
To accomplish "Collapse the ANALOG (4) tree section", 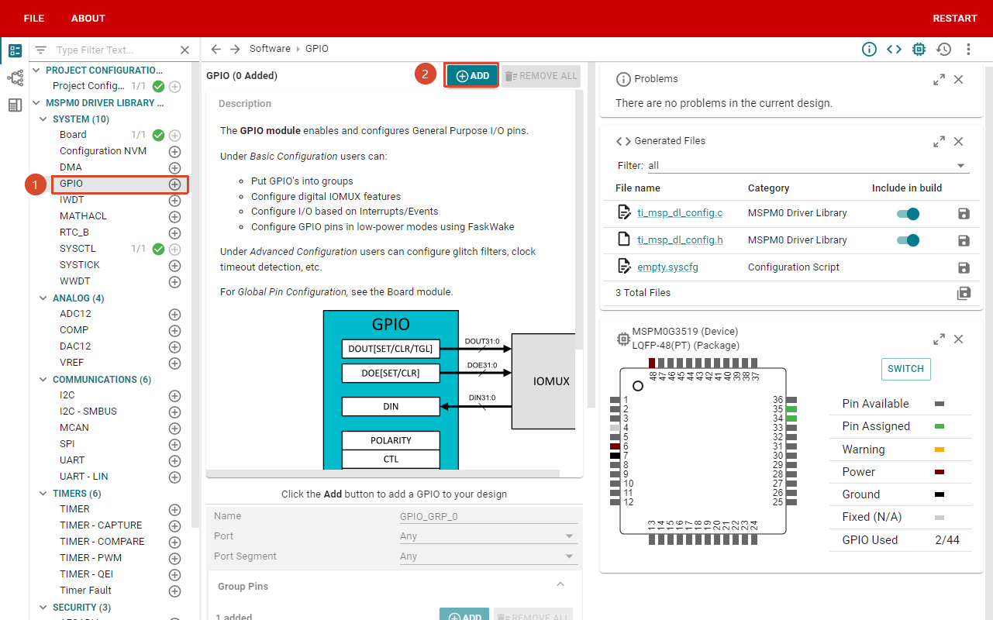I will coord(43,298).
